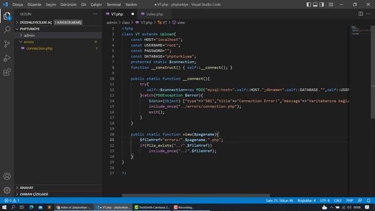Click the 1 KAYDEDİLMEMİŞ unsaved badge
The height and width of the screenshot is (211, 375).
coord(68,22)
